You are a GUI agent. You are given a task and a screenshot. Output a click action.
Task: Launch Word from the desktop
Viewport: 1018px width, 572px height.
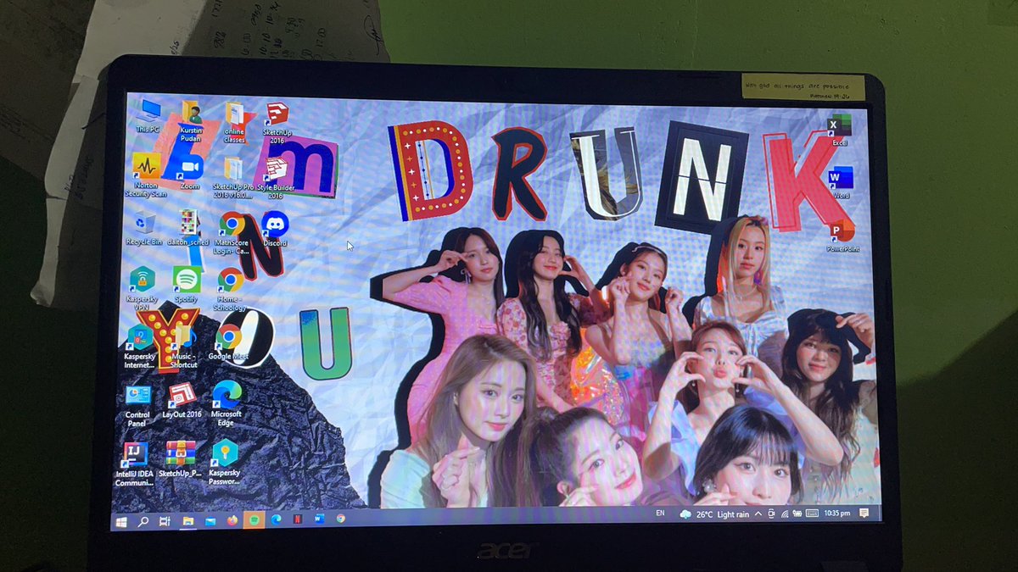(x=841, y=183)
